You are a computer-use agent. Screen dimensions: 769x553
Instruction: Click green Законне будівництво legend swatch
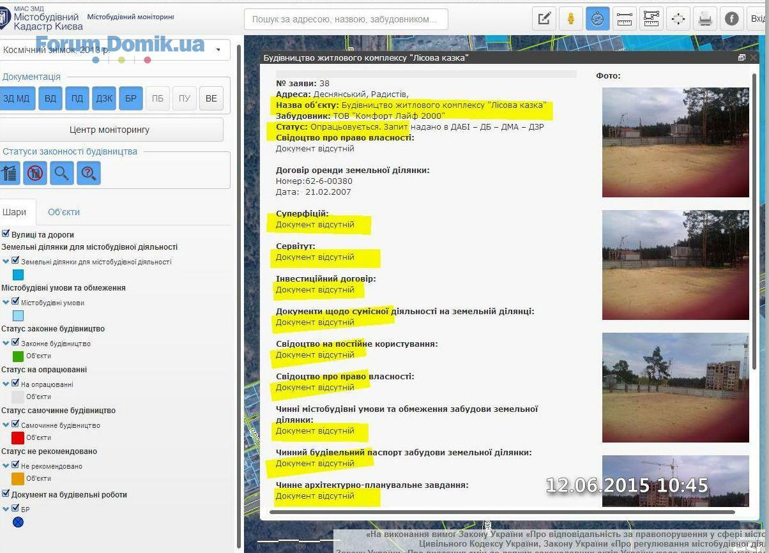[19, 356]
